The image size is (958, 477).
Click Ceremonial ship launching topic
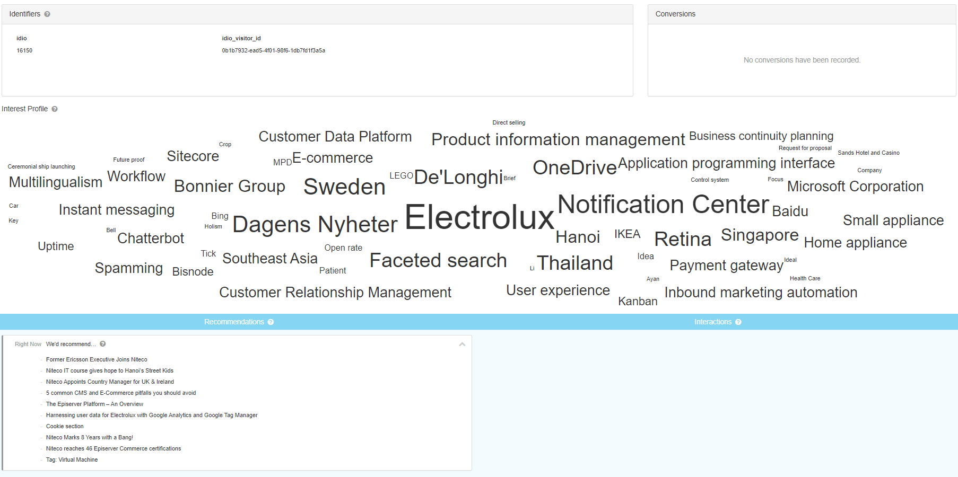coord(41,166)
